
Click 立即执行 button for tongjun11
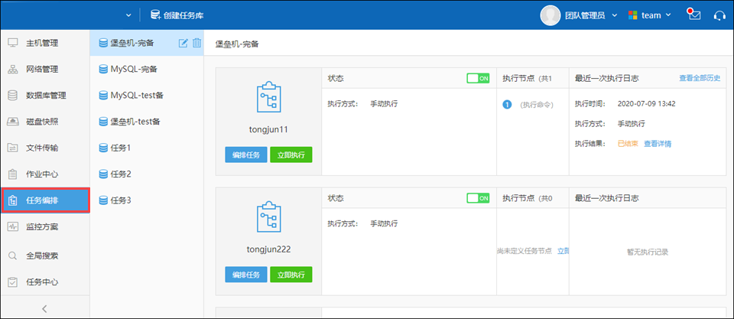[291, 155]
